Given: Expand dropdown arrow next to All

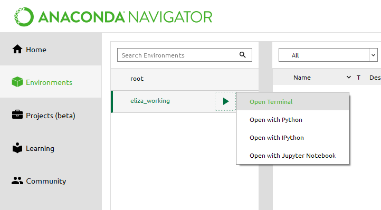Looking at the screenshot, I should pos(373,55).
